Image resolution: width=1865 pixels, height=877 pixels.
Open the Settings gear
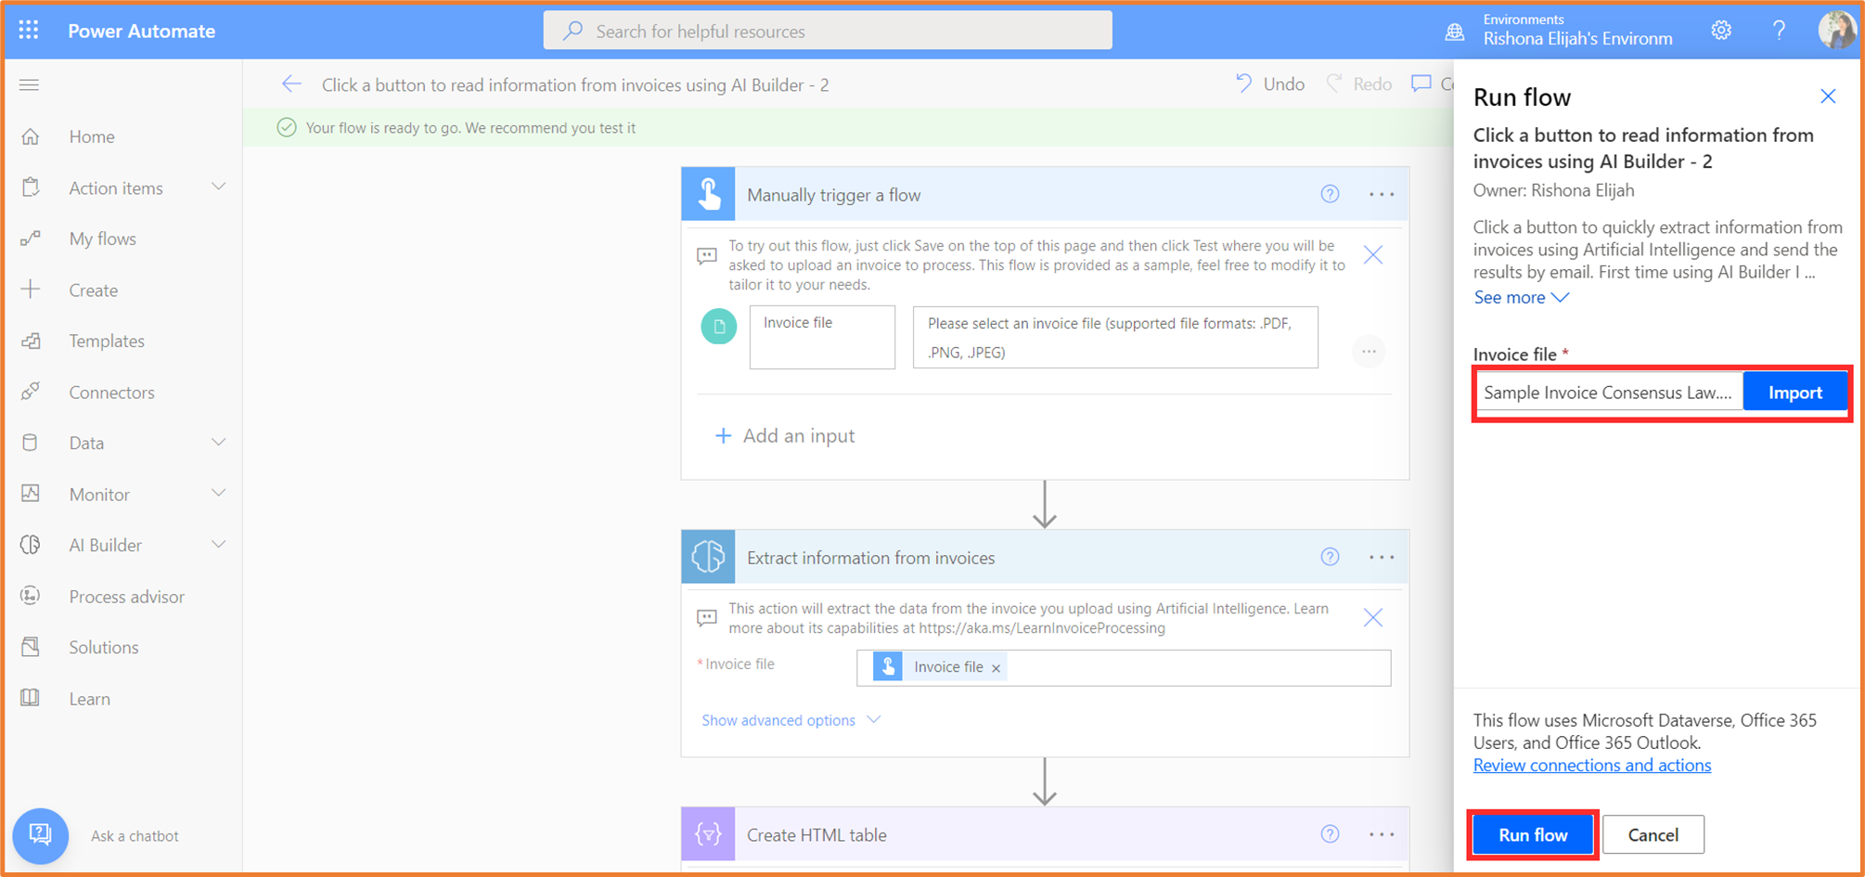coord(1721,30)
